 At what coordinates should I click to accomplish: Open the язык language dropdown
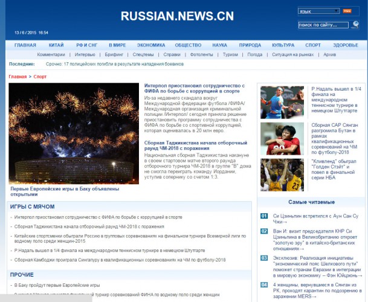click(318, 11)
